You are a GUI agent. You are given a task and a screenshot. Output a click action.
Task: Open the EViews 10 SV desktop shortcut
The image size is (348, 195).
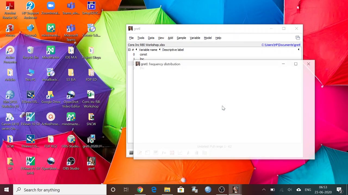pos(30,119)
